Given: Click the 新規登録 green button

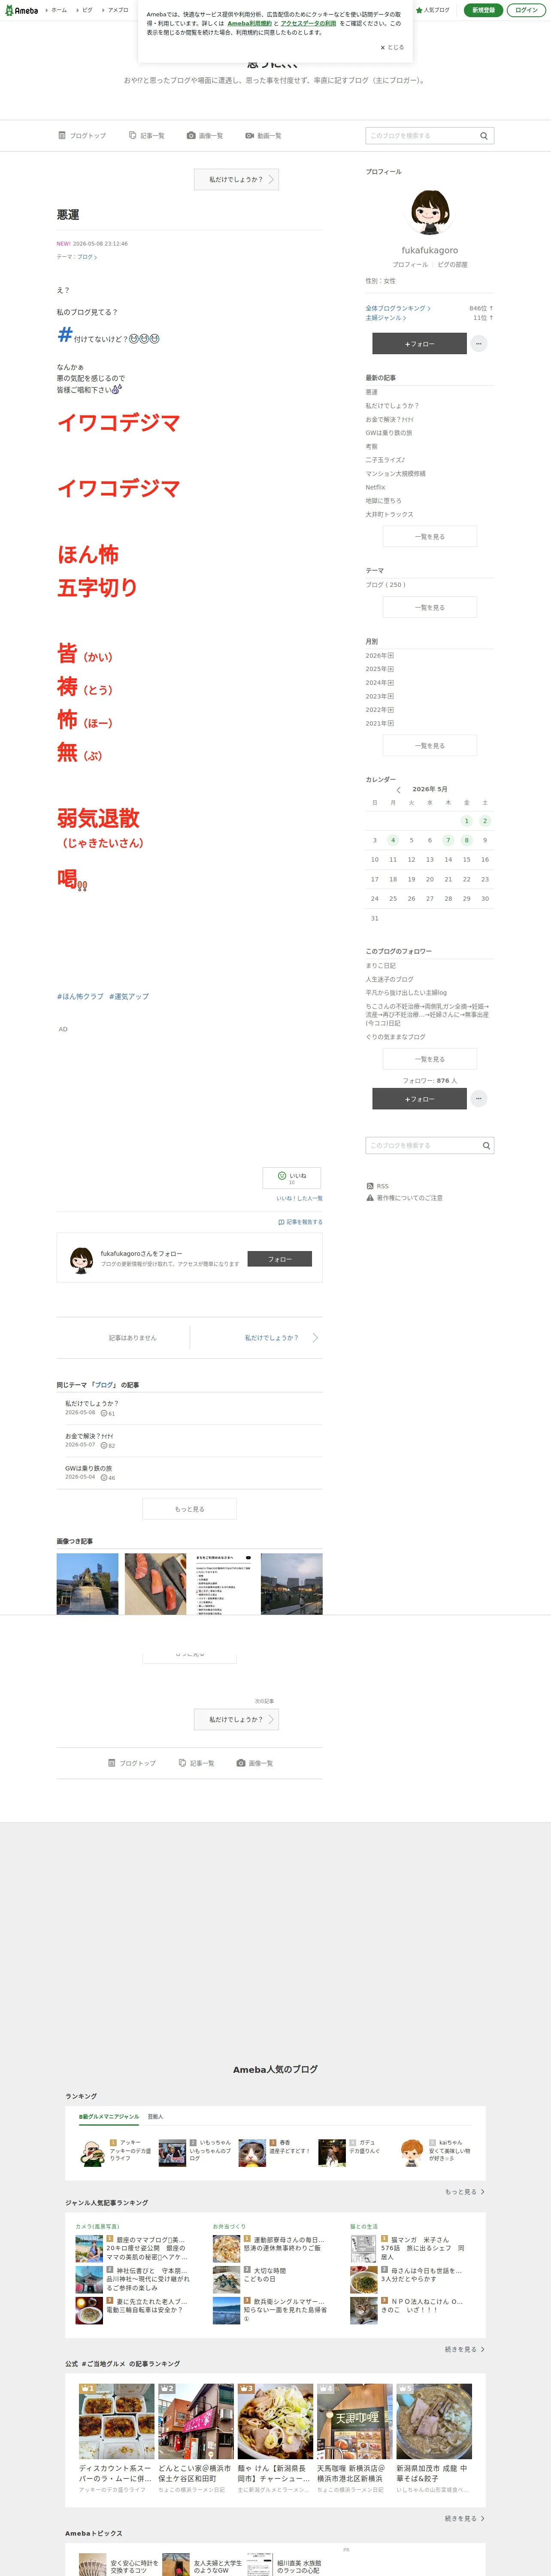Looking at the screenshot, I should point(483,10).
